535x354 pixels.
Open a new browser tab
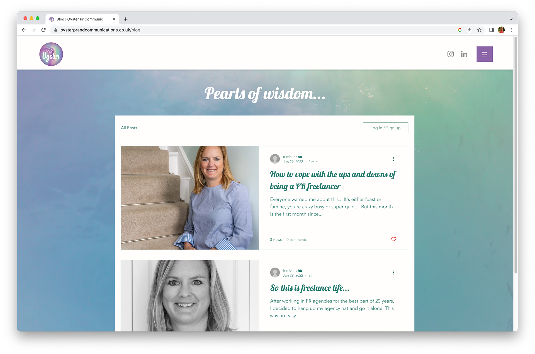click(x=126, y=19)
